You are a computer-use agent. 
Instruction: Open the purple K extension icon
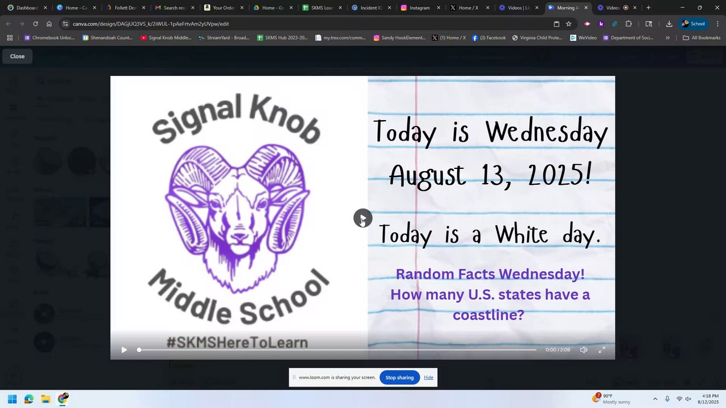pos(601,24)
